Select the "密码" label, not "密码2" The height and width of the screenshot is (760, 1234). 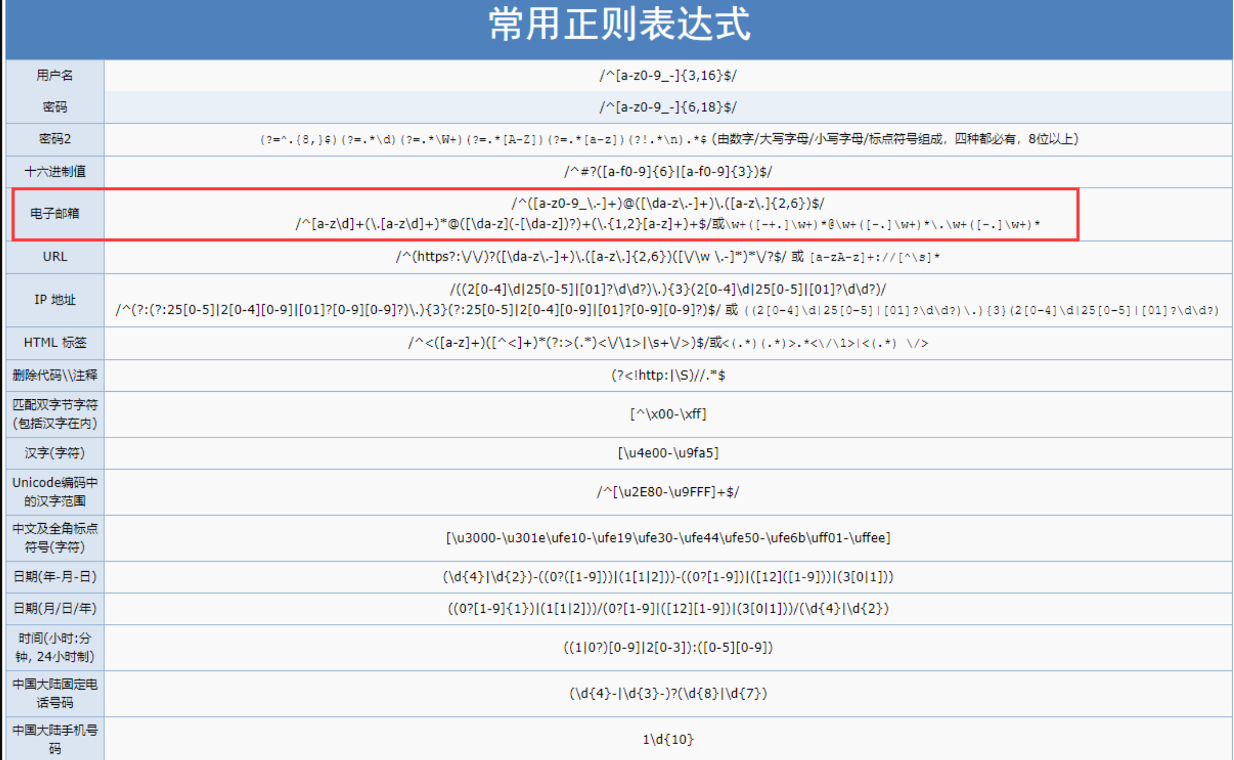click(55, 107)
